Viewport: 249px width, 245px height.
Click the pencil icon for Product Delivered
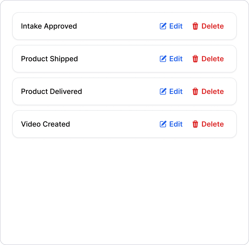[163, 91]
